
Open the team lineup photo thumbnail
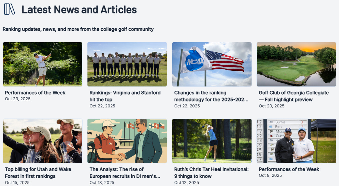[x=127, y=65]
